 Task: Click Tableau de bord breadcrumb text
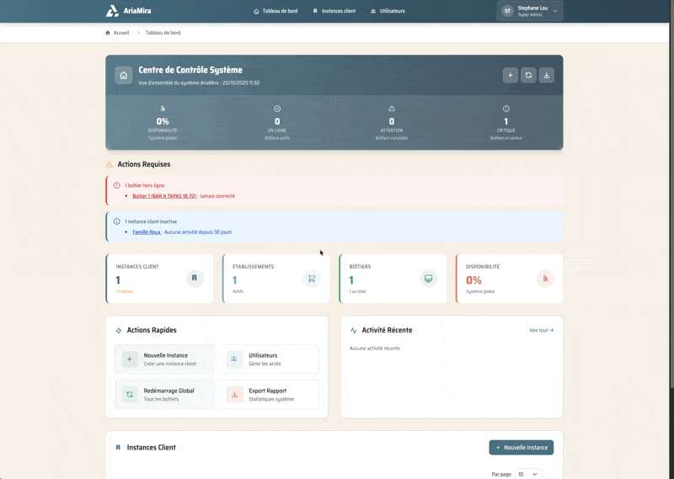coord(163,33)
